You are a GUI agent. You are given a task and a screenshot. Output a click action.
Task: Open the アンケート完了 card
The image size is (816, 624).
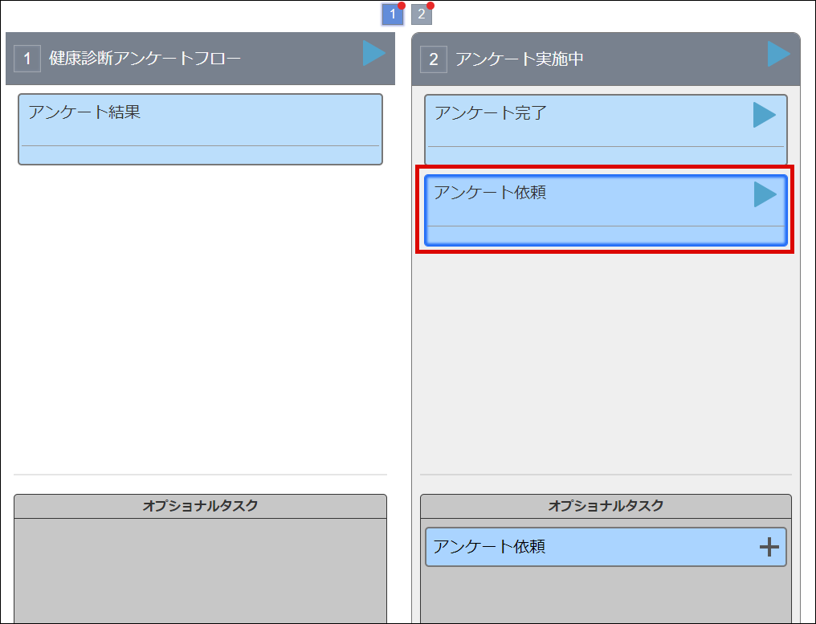pyautogui.click(x=562, y=128)
